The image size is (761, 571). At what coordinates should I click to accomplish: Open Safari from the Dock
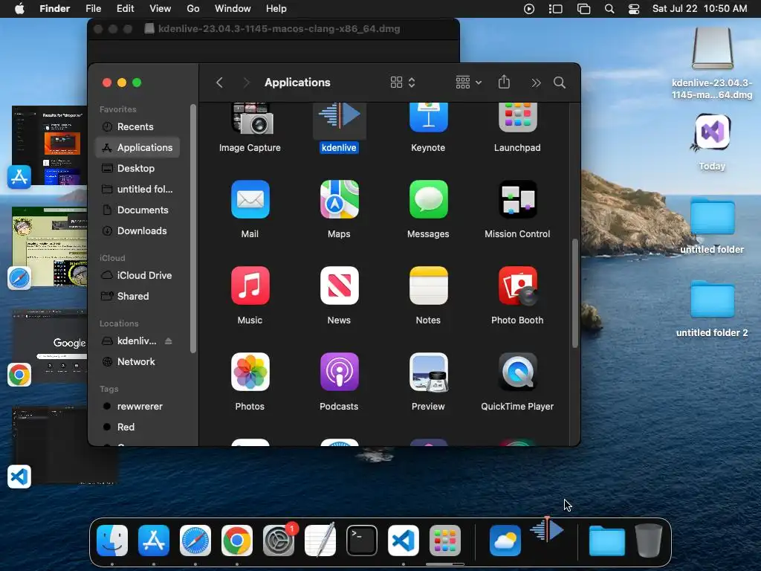pos(195,541)
